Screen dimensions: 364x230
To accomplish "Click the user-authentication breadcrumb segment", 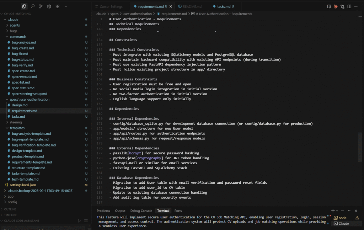I will (137, 14).
